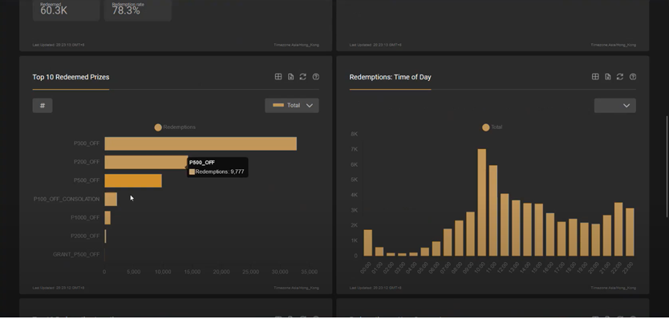669x319 pixels.
Task: Click the P500_OFF axis label
Action: pos(87,180)
